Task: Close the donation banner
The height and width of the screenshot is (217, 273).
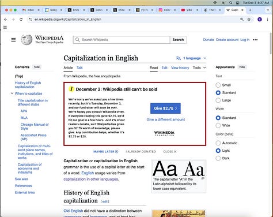Action: tap(170, 152)
